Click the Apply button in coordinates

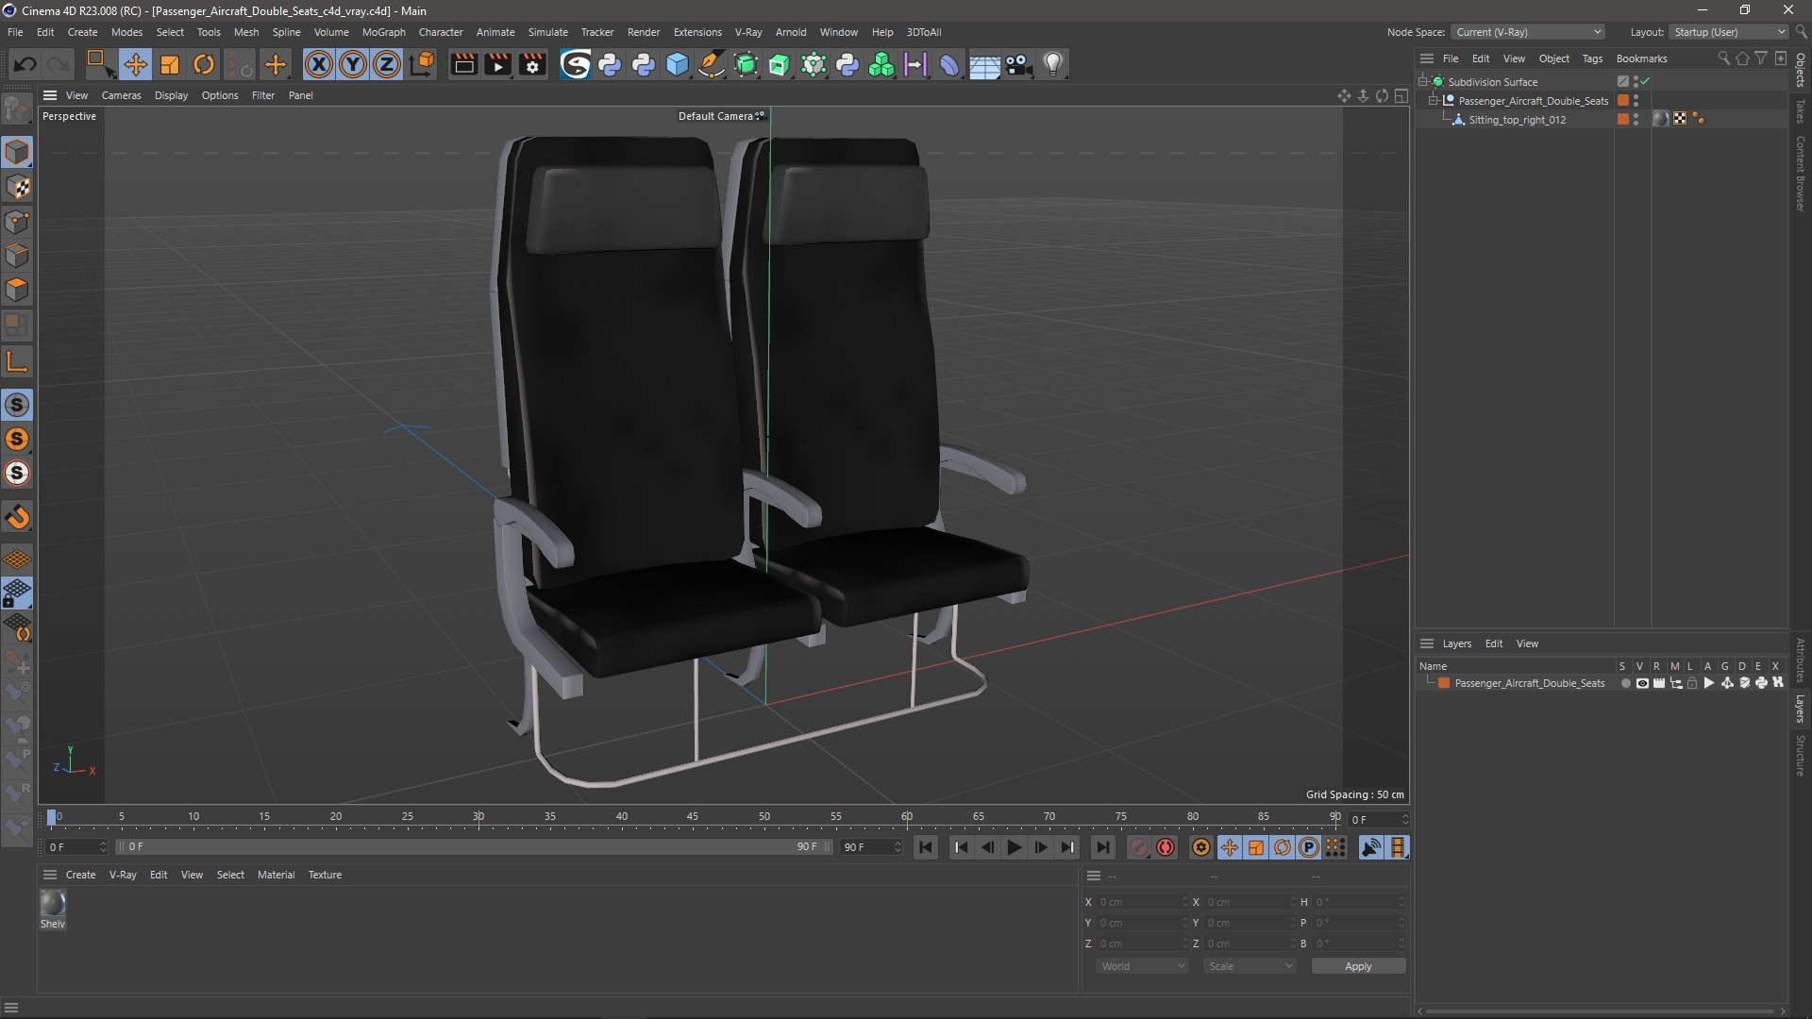(1358, 966)
